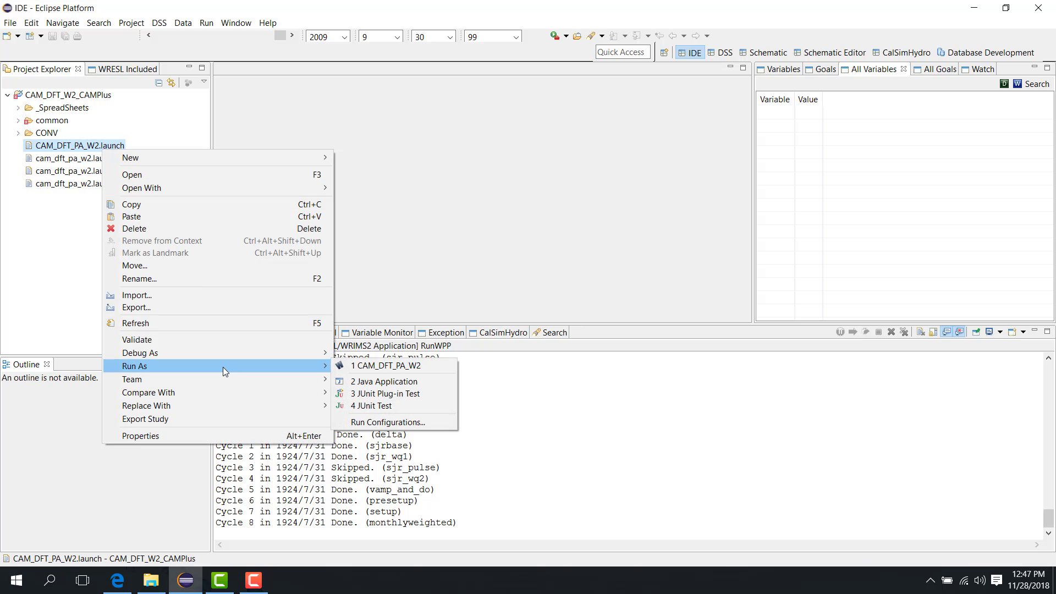Expand the _SpreadSheets folder
The height and width of the screenshot is (594, 1056).
(x=18, y=108)
